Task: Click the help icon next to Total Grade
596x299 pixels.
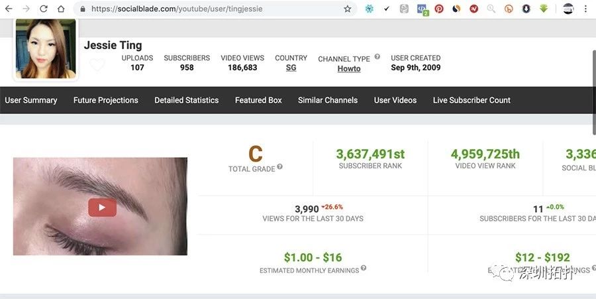Action: [280, 167]
